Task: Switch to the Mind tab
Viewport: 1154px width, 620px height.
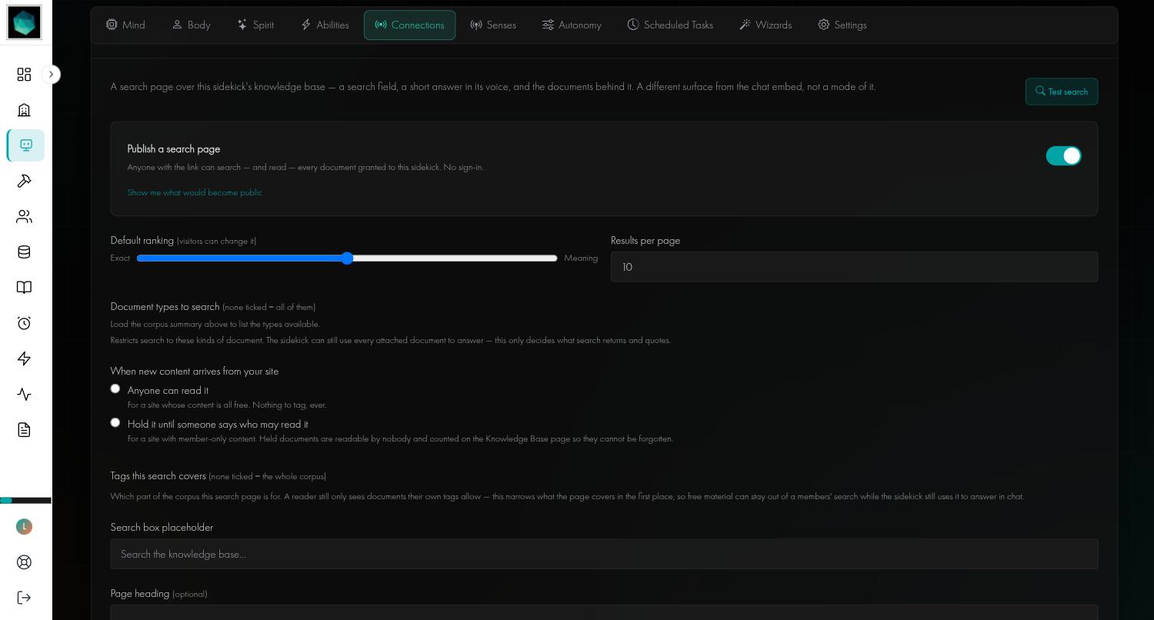Action: [x=125, y=25]
